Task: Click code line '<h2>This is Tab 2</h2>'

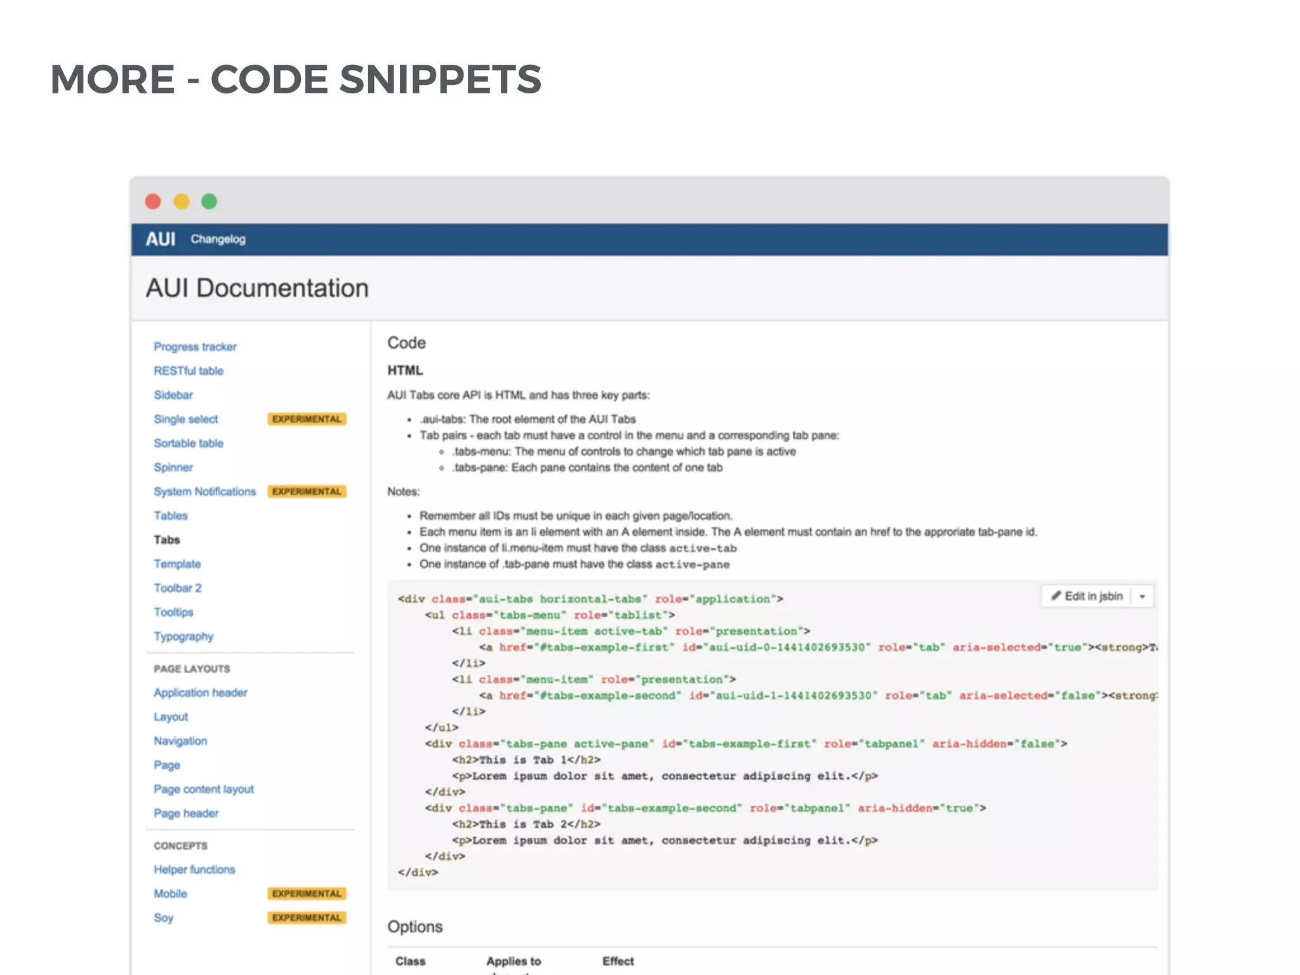Action: point(526,825)
